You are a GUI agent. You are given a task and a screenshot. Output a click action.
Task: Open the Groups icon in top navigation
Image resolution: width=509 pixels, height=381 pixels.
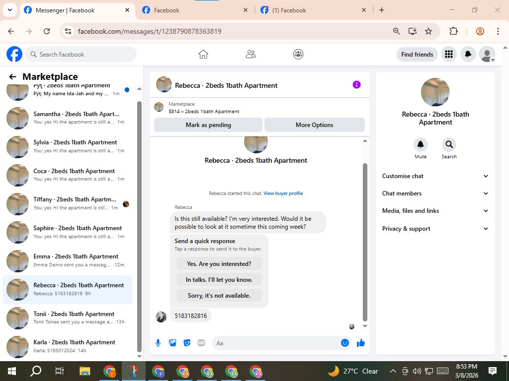(298, 54)
